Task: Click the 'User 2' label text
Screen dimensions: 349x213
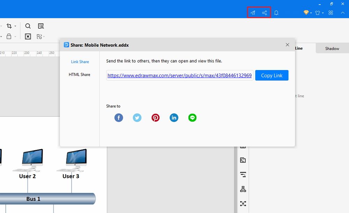Action: 27,176
